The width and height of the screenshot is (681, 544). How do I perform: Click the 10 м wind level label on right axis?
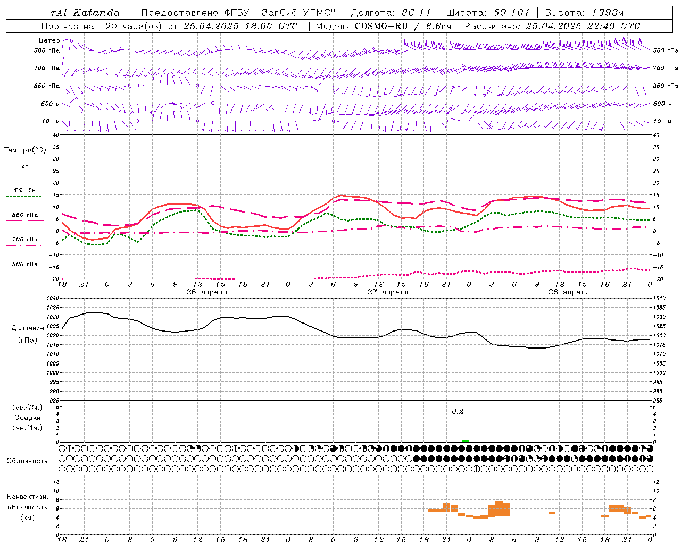(662, 121)
